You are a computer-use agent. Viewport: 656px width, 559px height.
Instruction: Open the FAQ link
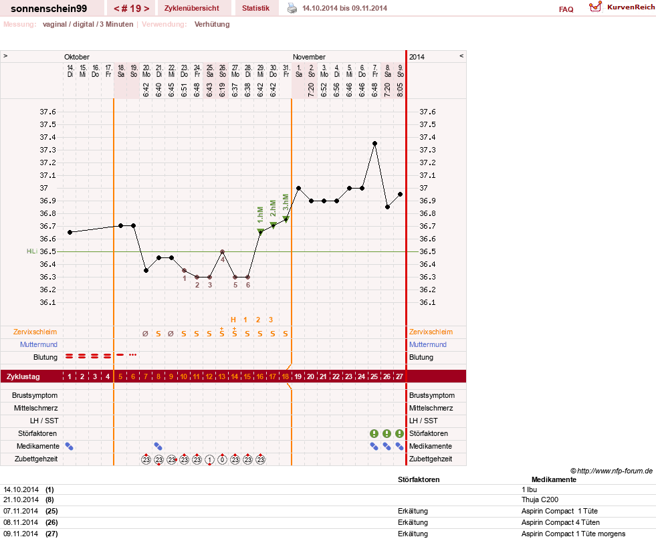tap(566, 9)
